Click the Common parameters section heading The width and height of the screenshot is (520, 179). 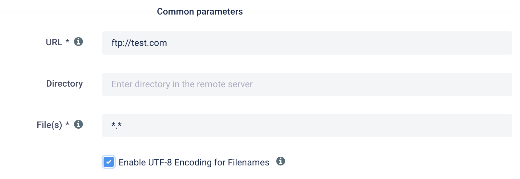(x=200, y=12)
